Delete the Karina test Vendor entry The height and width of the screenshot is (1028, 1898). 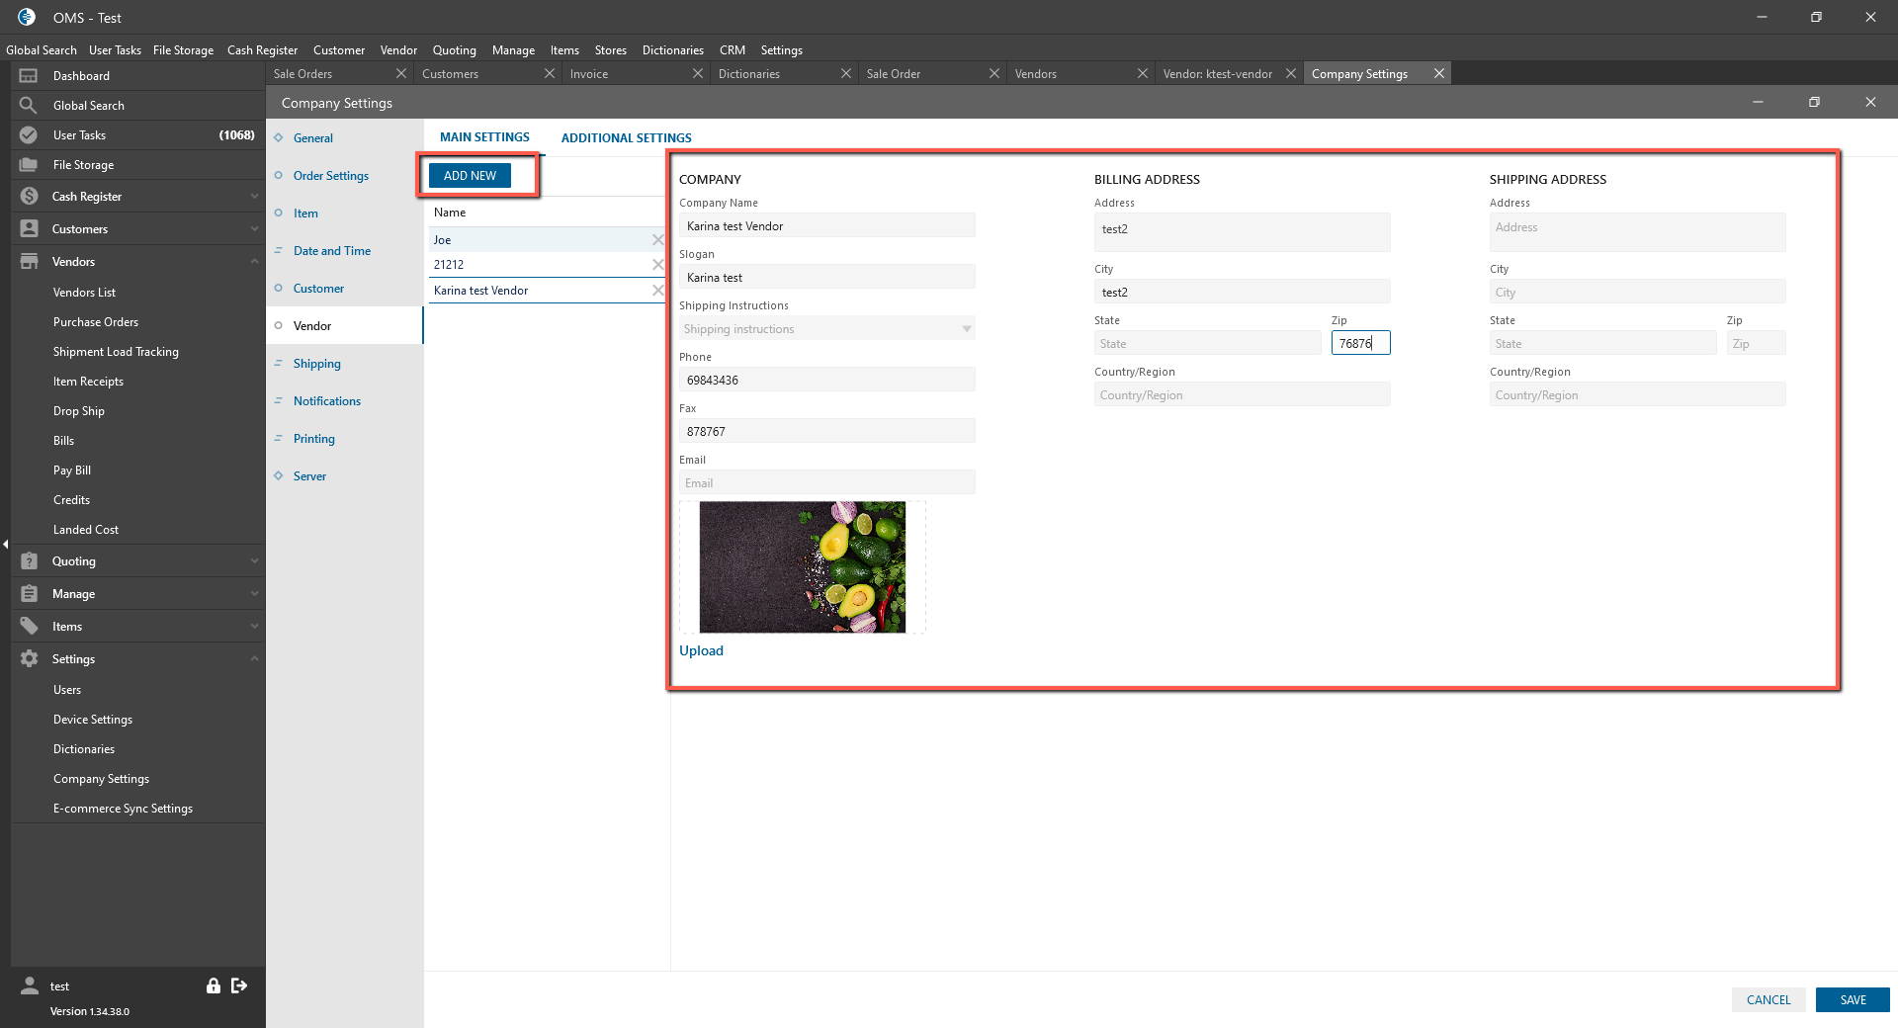tap(657, 291)
